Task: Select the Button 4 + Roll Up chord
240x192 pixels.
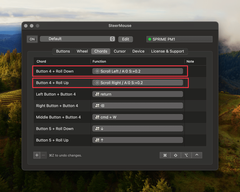Action: pos(52,83)
